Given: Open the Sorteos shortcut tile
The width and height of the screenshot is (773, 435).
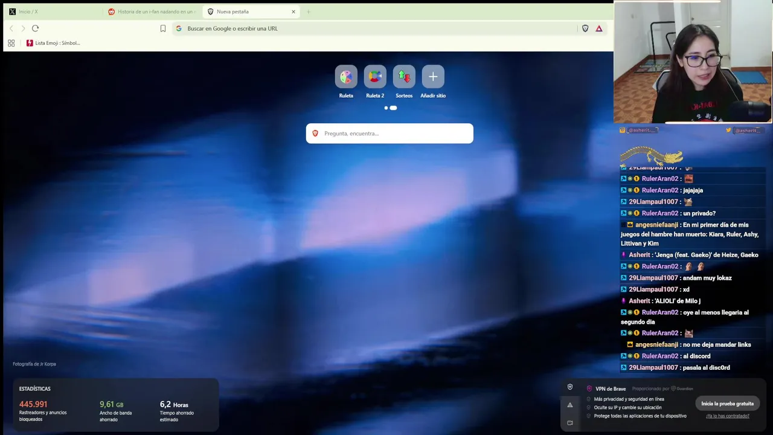Looking at the screenshot, I should point(404,77).
